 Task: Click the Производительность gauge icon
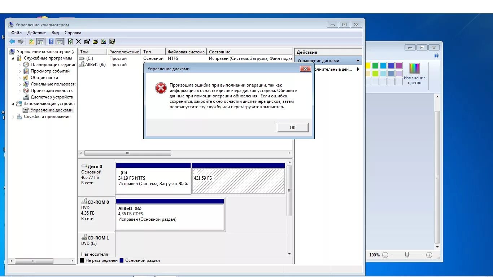pyautogui.click(x=26, y=91)
